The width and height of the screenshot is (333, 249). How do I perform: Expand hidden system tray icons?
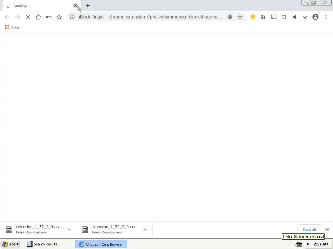[x=308, y=244]
